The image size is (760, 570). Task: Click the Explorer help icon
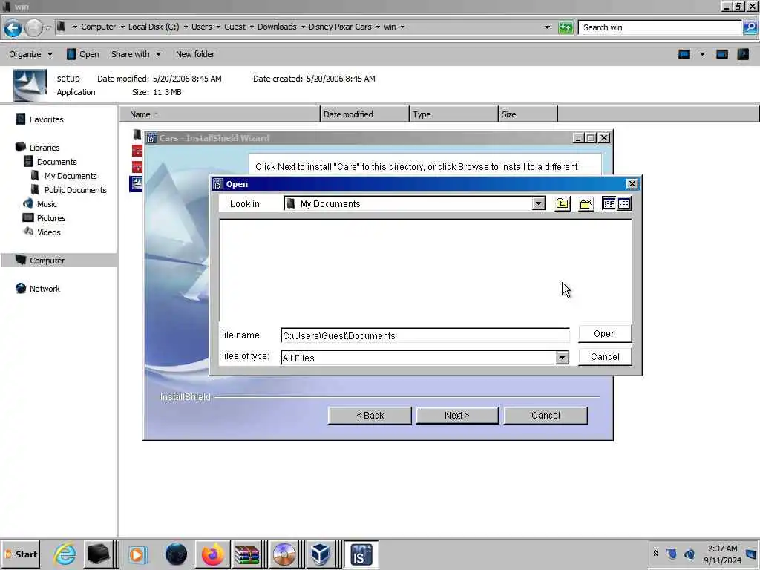click(x=743, y=54)
